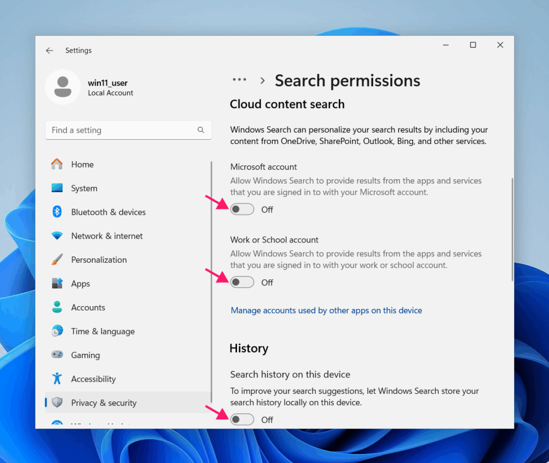Image resolution: width=549 pixels, height=463 pixels.
Task: Click the win11_user account name
Action: click(x=107, y=83)
